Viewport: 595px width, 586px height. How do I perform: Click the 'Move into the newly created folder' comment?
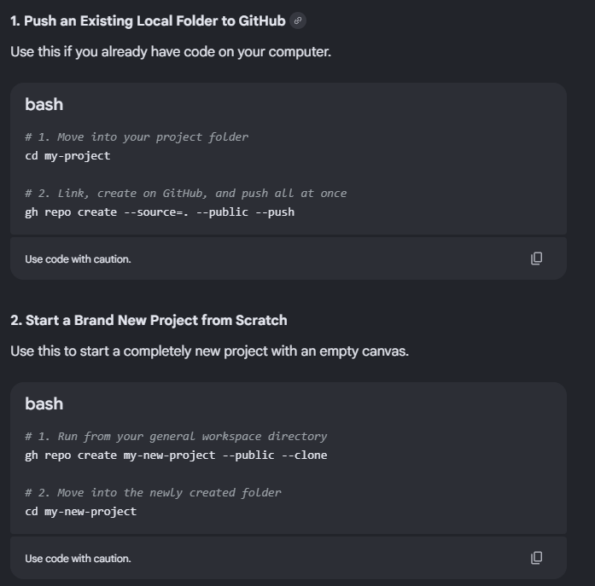(x=154, y=493)
